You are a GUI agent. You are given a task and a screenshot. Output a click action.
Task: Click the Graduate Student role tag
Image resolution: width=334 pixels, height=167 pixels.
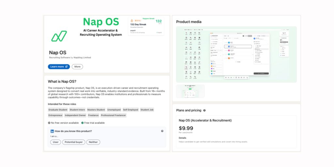click(x=58, y=110)
